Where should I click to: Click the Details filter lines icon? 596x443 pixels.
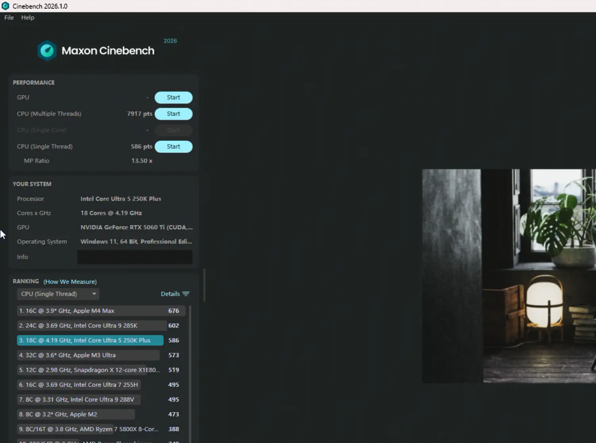pos(185,294)
